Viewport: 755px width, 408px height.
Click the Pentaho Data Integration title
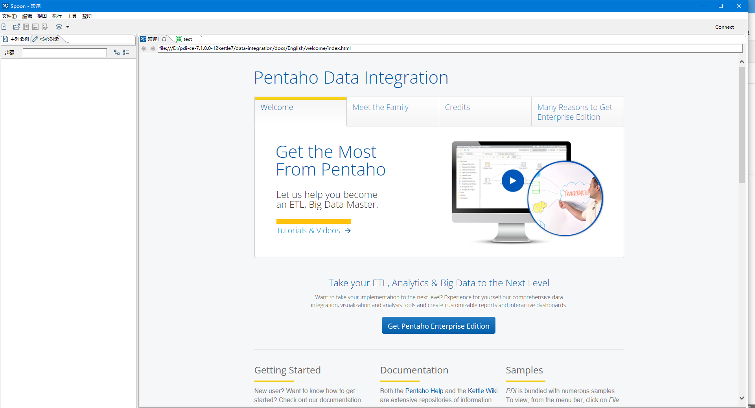pos(351,78)
